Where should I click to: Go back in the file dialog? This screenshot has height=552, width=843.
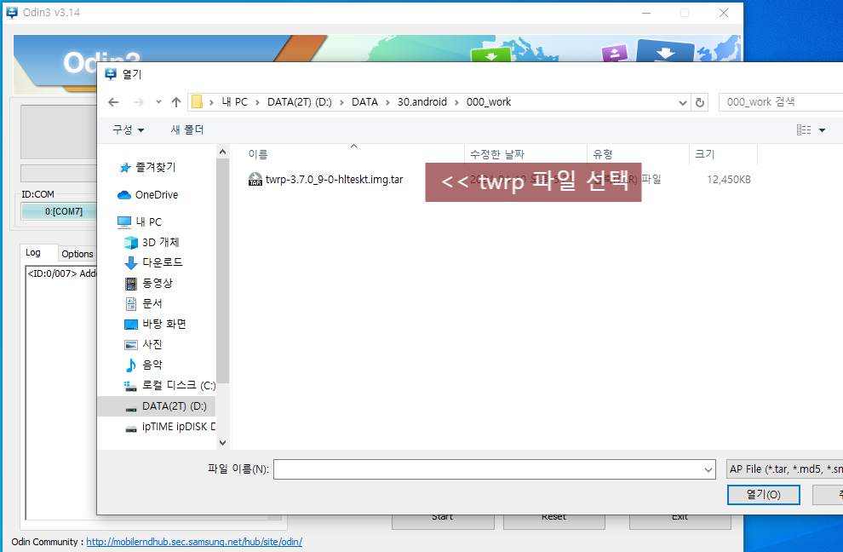pyautogui.click(x=113, y=102)
